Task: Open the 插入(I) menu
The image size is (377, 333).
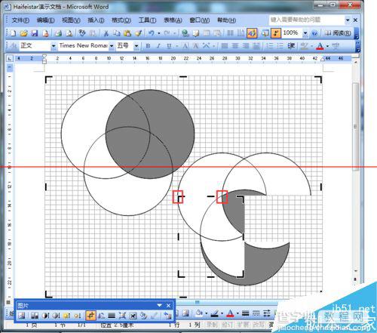Action: 96,20
